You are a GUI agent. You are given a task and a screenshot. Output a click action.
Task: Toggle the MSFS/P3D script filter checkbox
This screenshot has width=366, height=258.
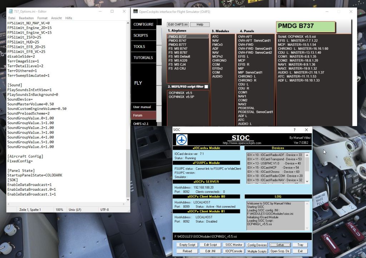tap(206, 87)
